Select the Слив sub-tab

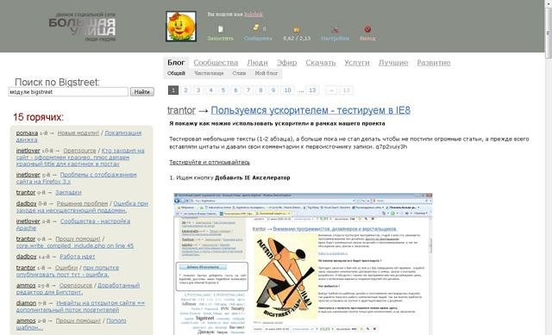click(239, 73)
